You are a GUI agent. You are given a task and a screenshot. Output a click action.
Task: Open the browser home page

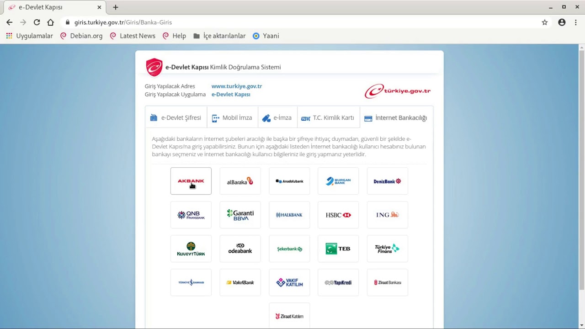pyautogui.click(x=50, y=22)
